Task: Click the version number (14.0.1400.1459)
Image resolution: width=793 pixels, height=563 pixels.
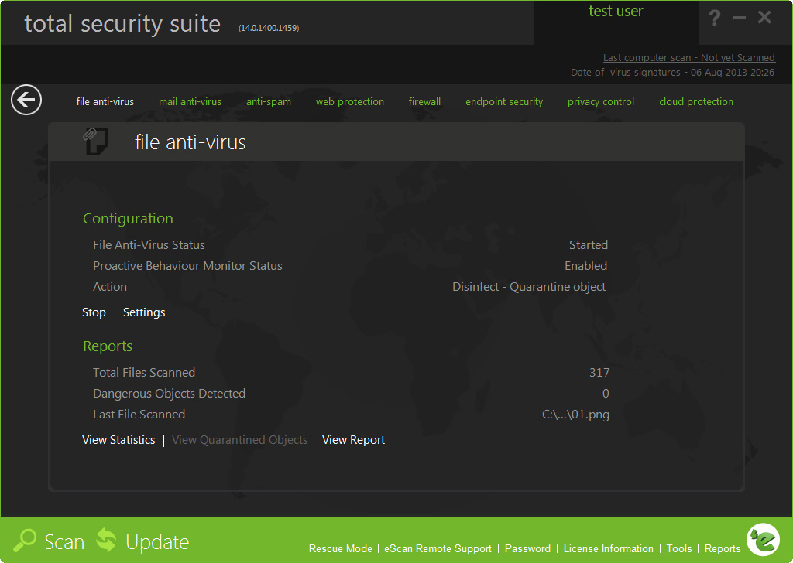Action: [x=269, y=29]
